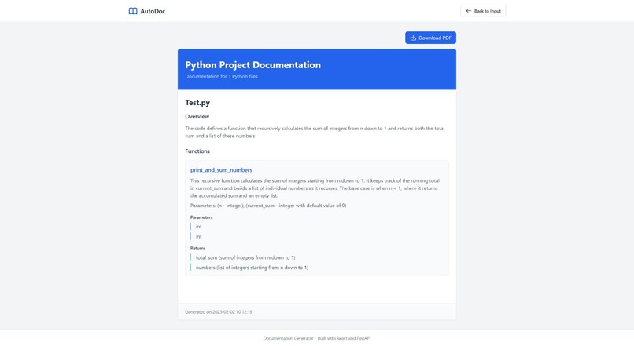This screenshot has width=634, height=346.
Task: Click the download icon on the PDF button
Action: (x=413, y=38)
